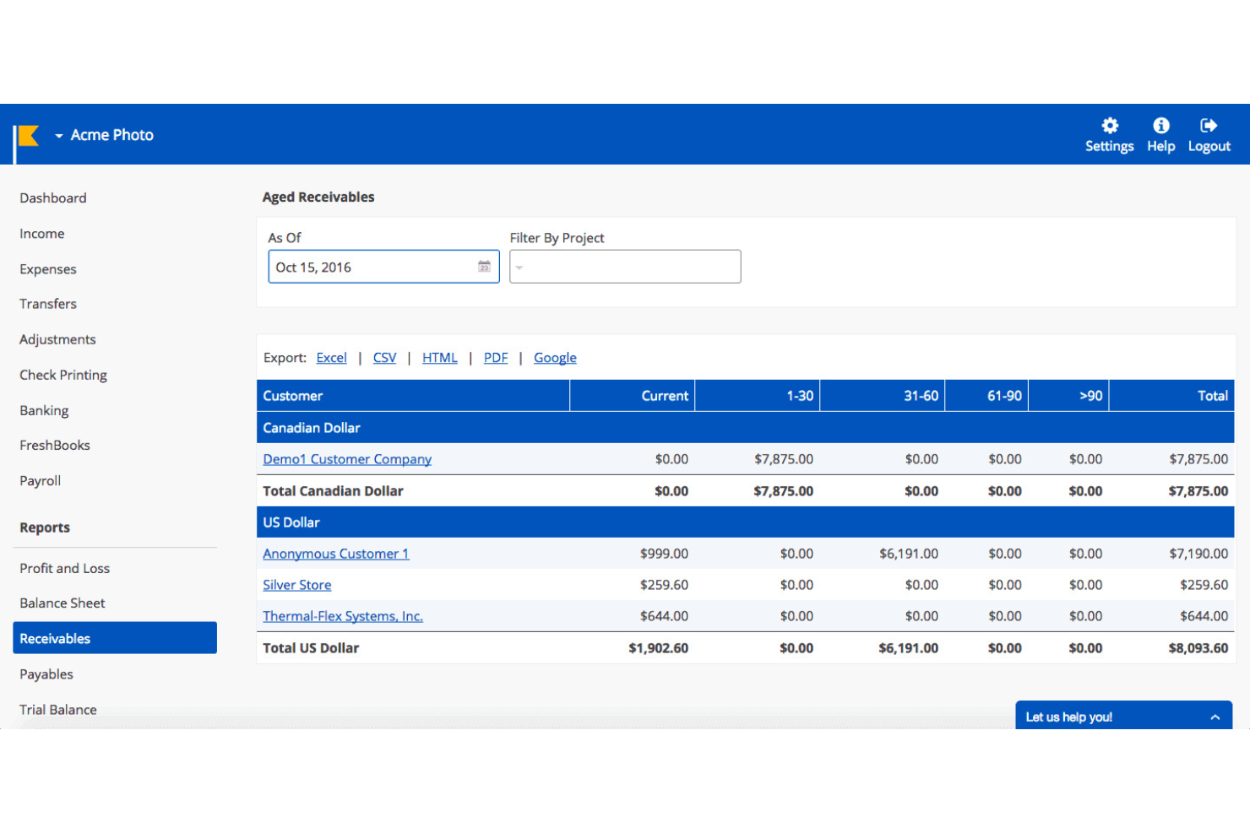Open the Profit and Loss report

(64, 568)
